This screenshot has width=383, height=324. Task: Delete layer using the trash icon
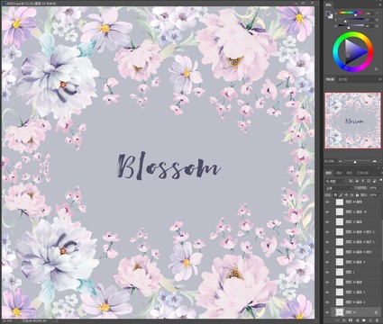point(377,320)
